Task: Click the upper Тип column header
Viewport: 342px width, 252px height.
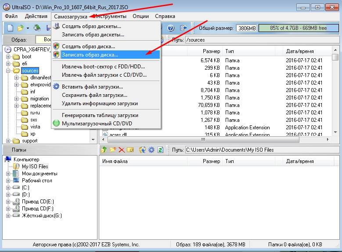Action: 248,51
